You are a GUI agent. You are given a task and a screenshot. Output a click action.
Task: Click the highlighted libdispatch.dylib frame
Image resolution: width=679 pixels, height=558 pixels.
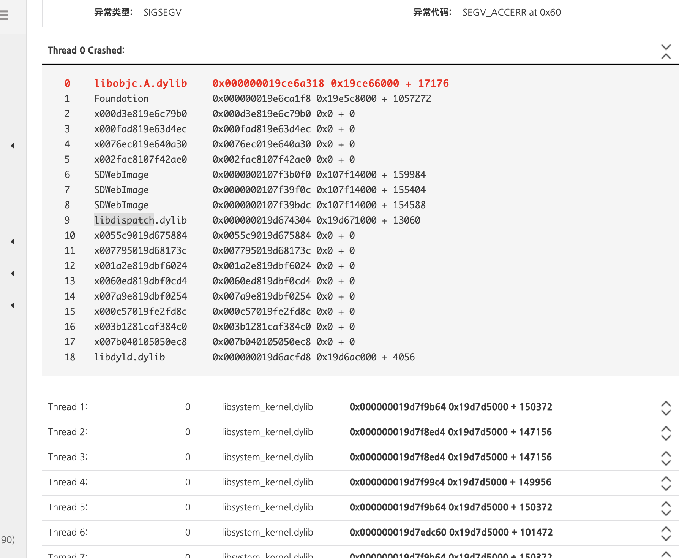point(141,220)
